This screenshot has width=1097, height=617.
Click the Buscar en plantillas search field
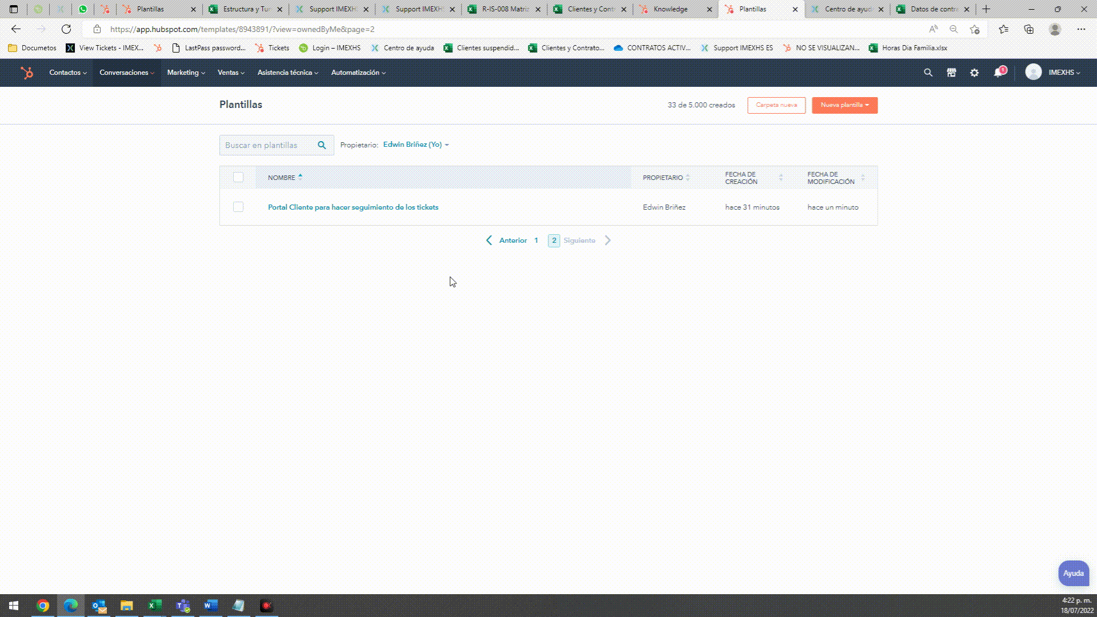click(x=266, y=145)
